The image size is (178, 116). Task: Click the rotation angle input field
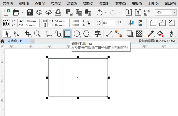tap(108, 23)
